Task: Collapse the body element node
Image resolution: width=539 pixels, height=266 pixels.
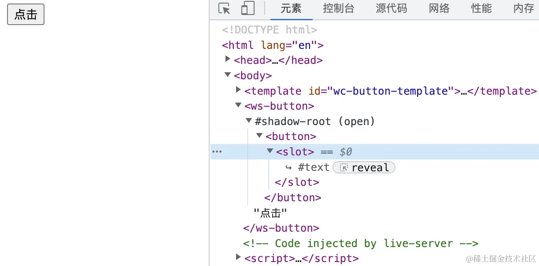Action: coord(228,75)
